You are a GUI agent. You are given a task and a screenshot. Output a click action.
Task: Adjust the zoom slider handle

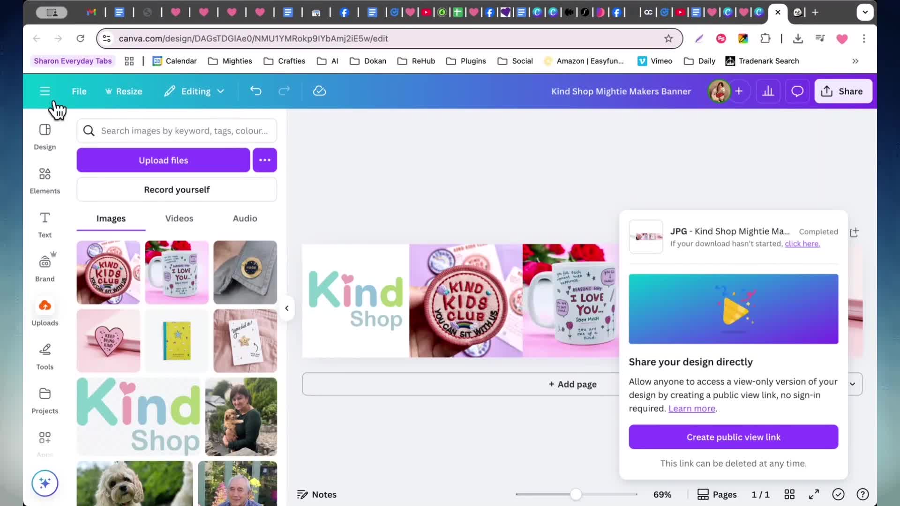(576, 494)
